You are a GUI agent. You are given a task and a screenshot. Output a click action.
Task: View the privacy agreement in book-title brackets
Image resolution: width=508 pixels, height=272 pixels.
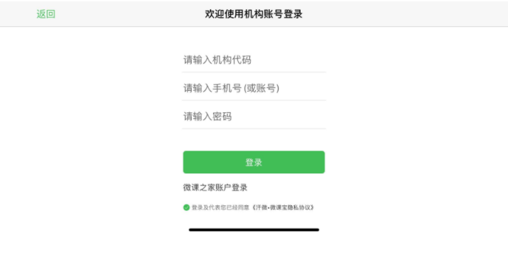283,207
